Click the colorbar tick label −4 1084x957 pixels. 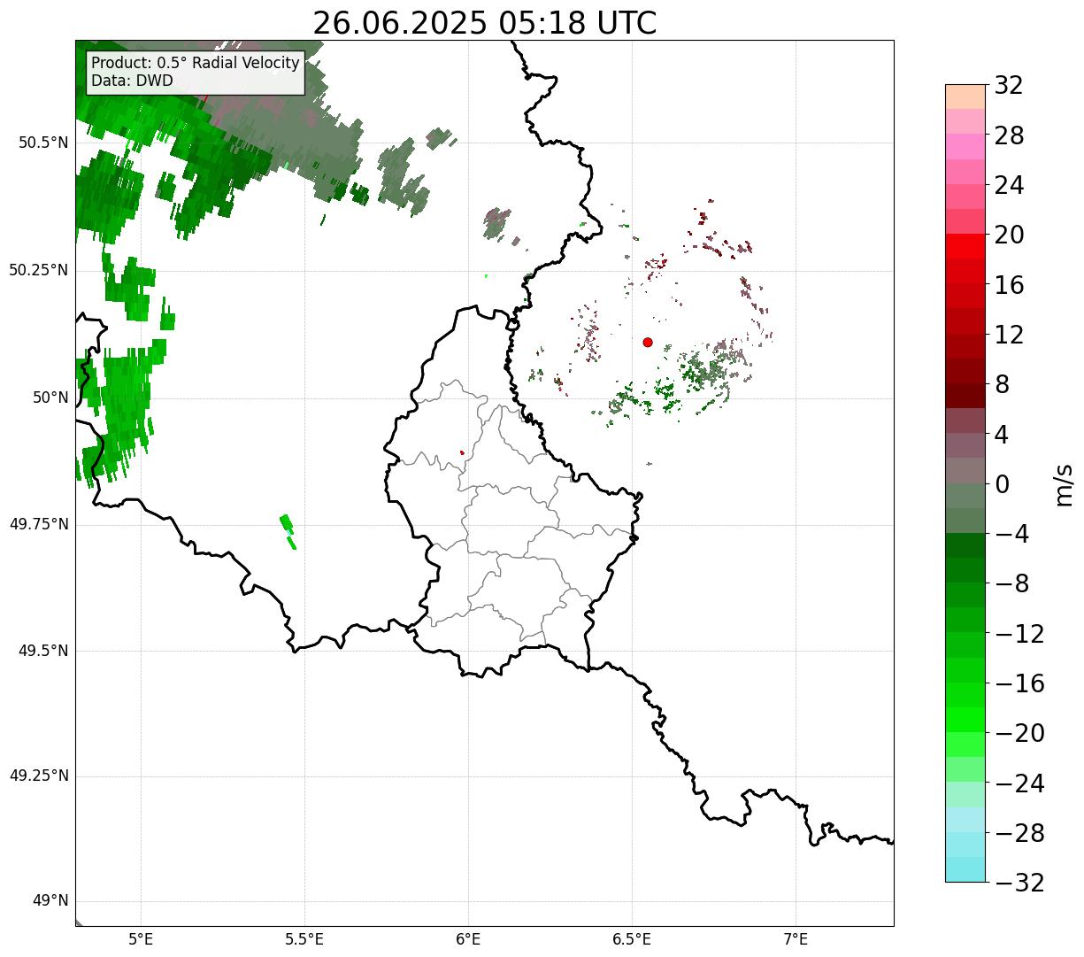[x=1011, y=534]
